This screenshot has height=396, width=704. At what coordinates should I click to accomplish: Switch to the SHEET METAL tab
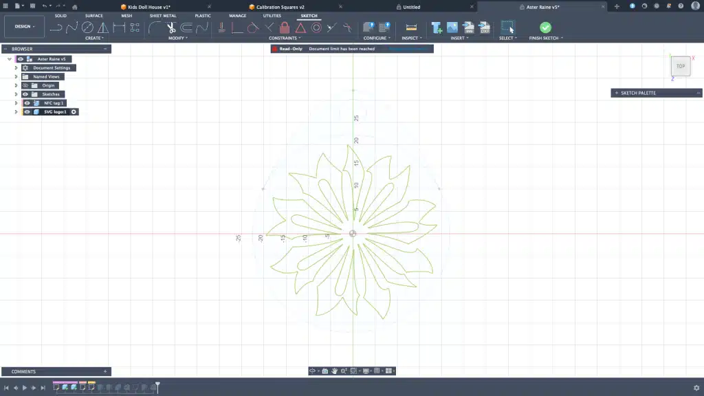tap(163, 15)
